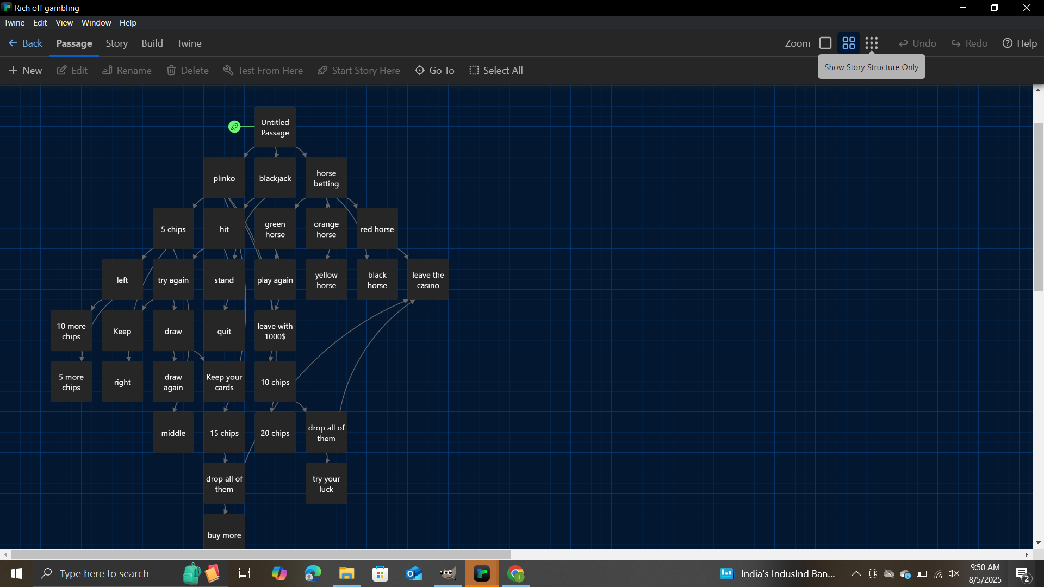Select the blackjack passage

pyautogui.click(x=275, y=178)
